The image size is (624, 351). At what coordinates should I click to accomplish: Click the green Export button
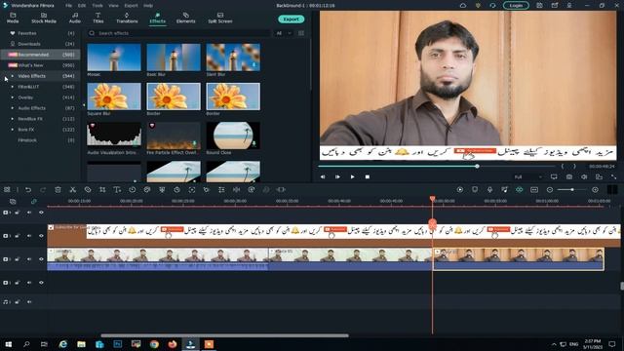coord(292,19)
